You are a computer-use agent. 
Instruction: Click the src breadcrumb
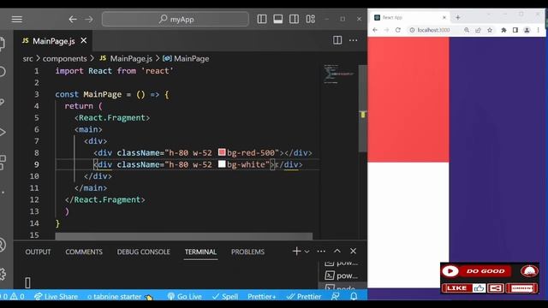pyautogui.click(x=27, y=59)
